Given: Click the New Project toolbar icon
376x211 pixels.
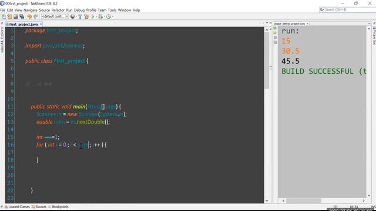Looking at the screenshot, I should tap(9, 16).
